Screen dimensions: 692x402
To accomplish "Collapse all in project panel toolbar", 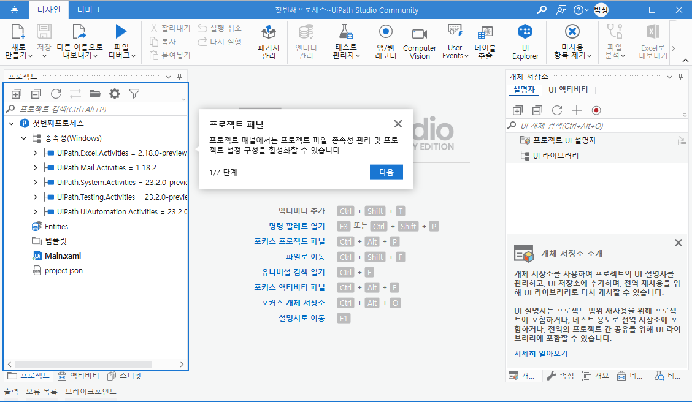I will pyautogui.click(x=36, y=94).
